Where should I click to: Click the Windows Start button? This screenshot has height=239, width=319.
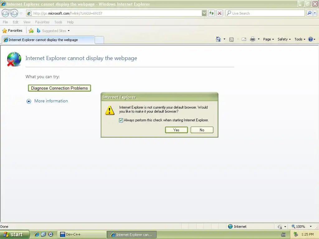15,234
